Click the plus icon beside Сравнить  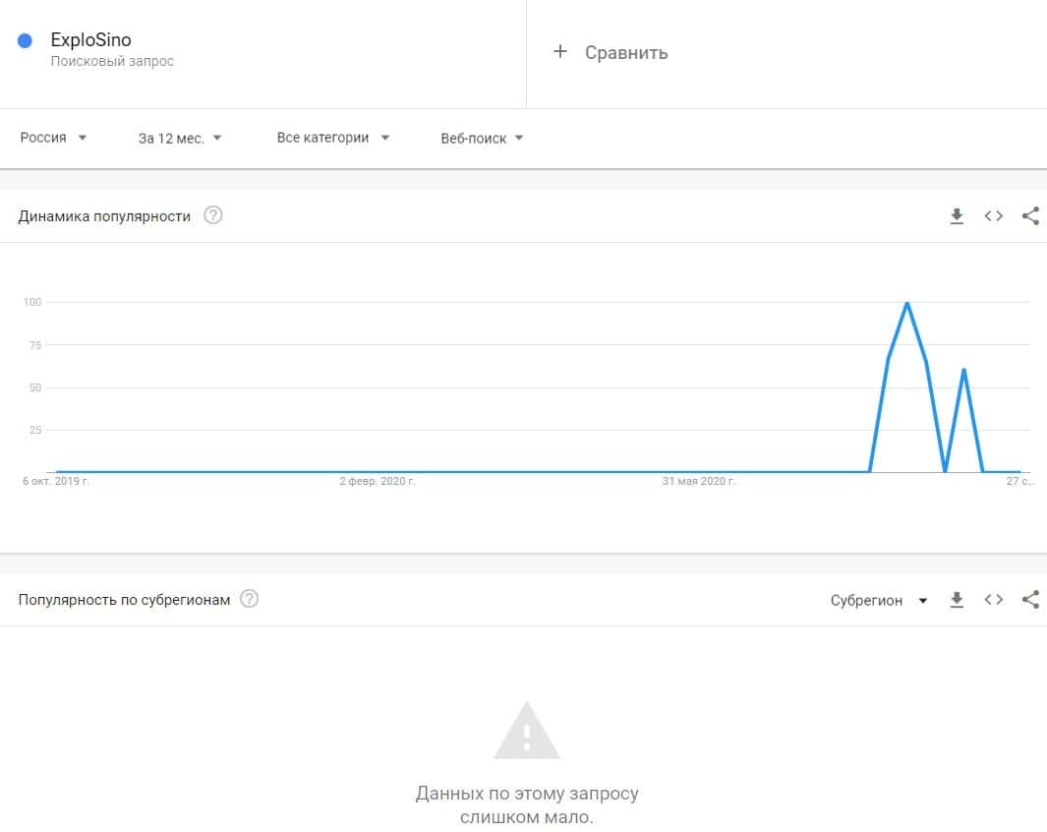pos(560,51)
